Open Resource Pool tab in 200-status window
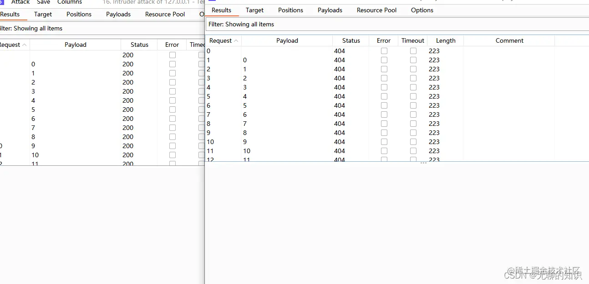 point(165,14)
